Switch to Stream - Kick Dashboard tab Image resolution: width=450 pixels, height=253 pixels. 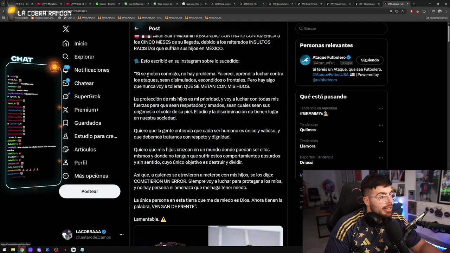108,4
